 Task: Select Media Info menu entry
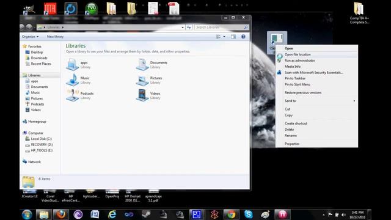[x=316, y=67]
